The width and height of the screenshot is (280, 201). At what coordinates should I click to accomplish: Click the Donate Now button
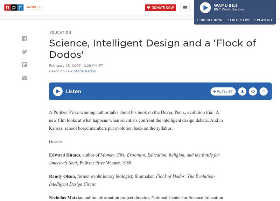160,8
